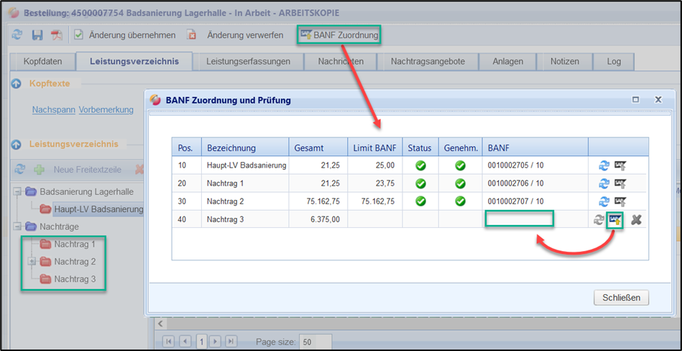Refresh BANF for Haupt-LV Badsanierung row
Image resolution: width=682 pixels, height=351 pixels.
[604, 165]
